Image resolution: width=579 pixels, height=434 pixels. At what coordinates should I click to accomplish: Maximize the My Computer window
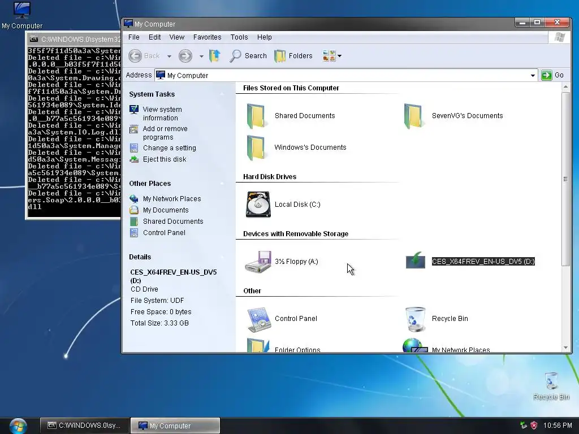[537, 23]
